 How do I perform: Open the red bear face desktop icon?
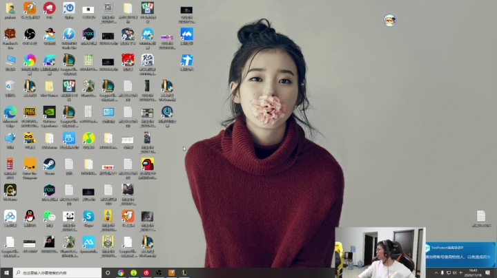128,61
